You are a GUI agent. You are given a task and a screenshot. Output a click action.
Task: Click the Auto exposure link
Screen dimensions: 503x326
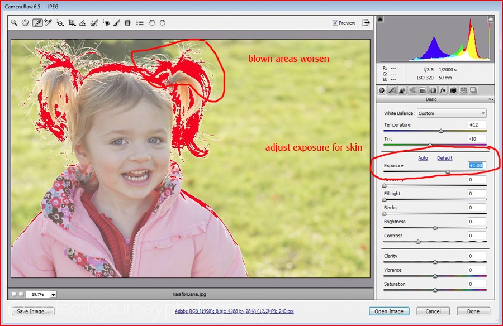pos(423,158)
